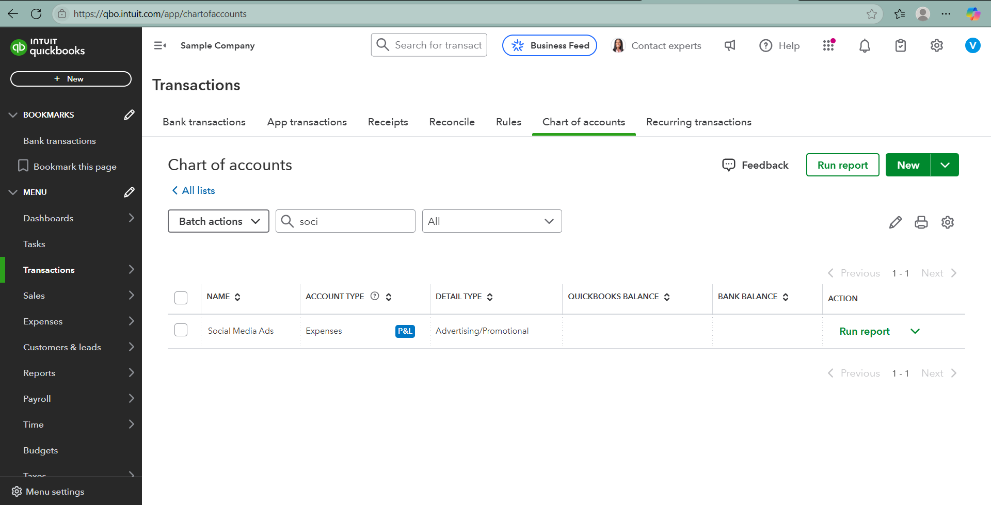Screen dimensions: 991x505
Task: Click the Search for transactions field
Action: point(429,45)
